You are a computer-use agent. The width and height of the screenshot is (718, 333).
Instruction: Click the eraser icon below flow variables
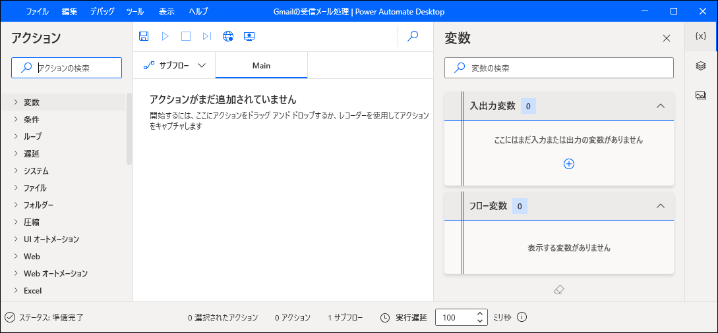coord(559,290)
